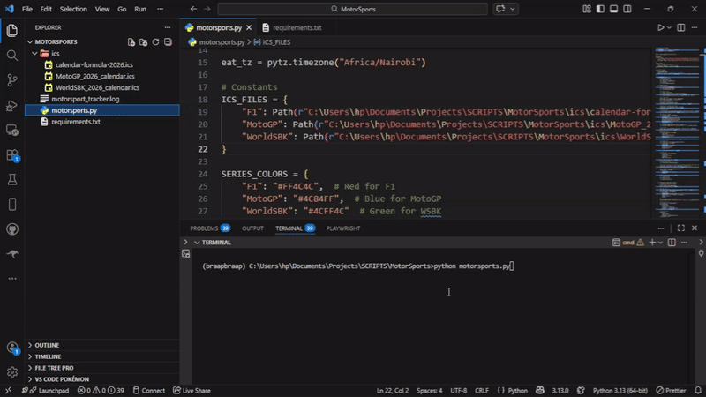Click Live Share in status bar
The height and width of the screenshot is (397, 706).
[192, 391]
